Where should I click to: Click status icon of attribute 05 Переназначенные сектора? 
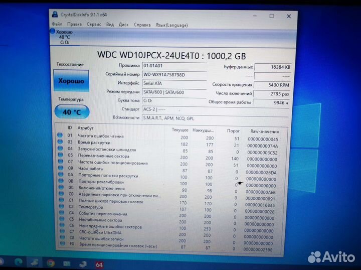[x=61, y=155]
